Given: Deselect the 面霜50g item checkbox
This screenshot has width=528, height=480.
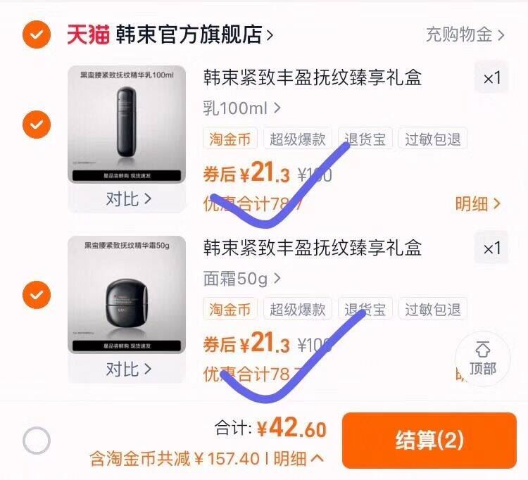Looking at the screenshot, I should pyautogui.click(x=36, y=293).
